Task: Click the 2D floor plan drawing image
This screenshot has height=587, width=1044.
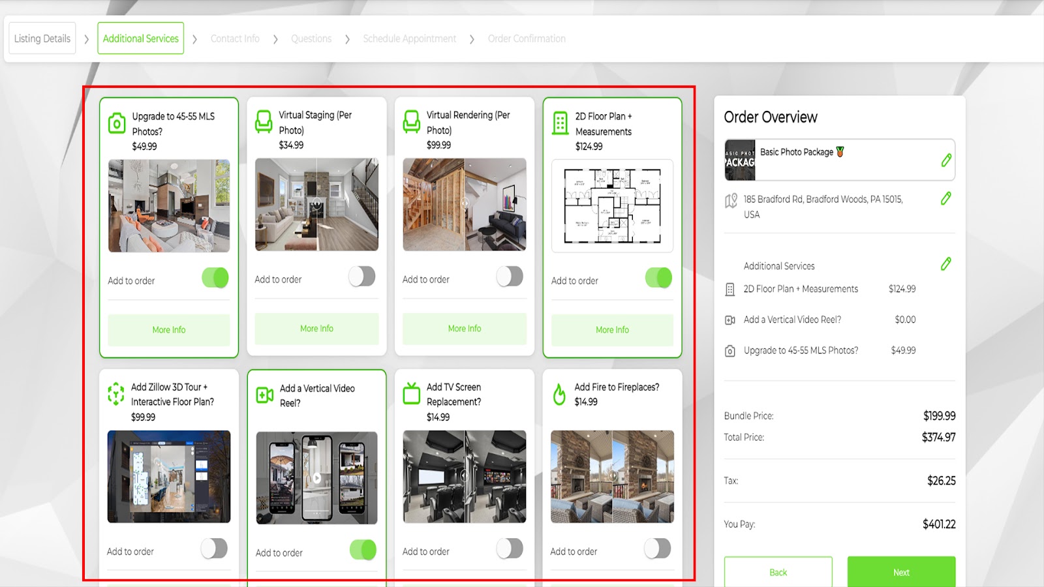Action: point(612,206)
